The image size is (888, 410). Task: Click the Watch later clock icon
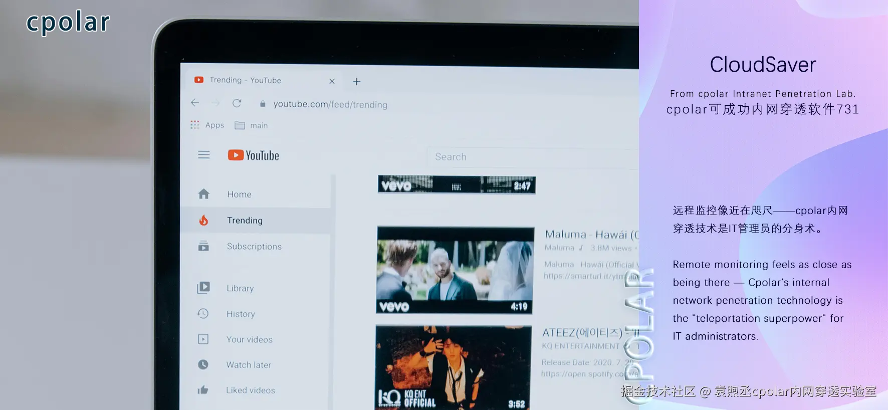203,364
